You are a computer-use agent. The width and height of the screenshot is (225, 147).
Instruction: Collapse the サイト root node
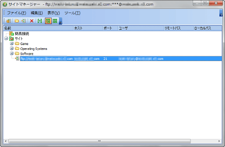(6, 39)
